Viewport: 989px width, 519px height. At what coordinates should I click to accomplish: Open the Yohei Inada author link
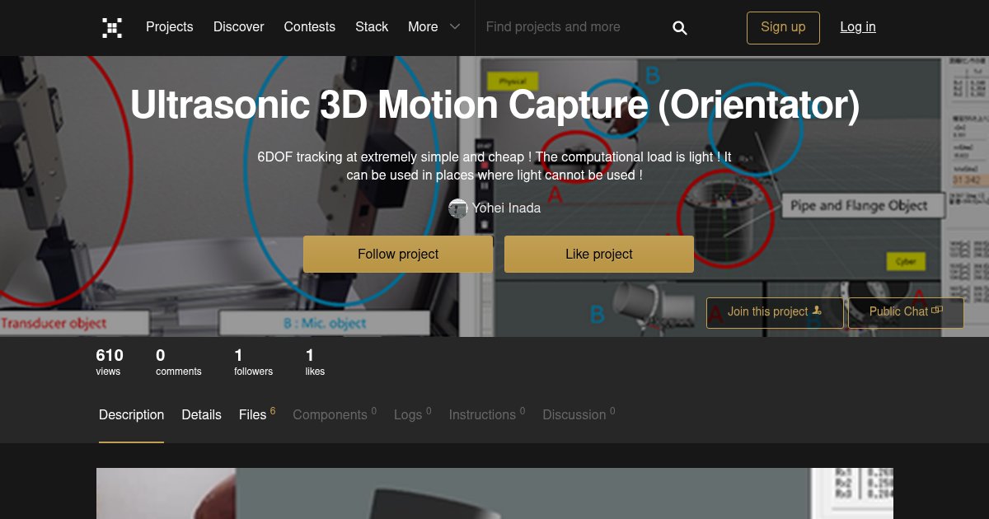(506, 208)
